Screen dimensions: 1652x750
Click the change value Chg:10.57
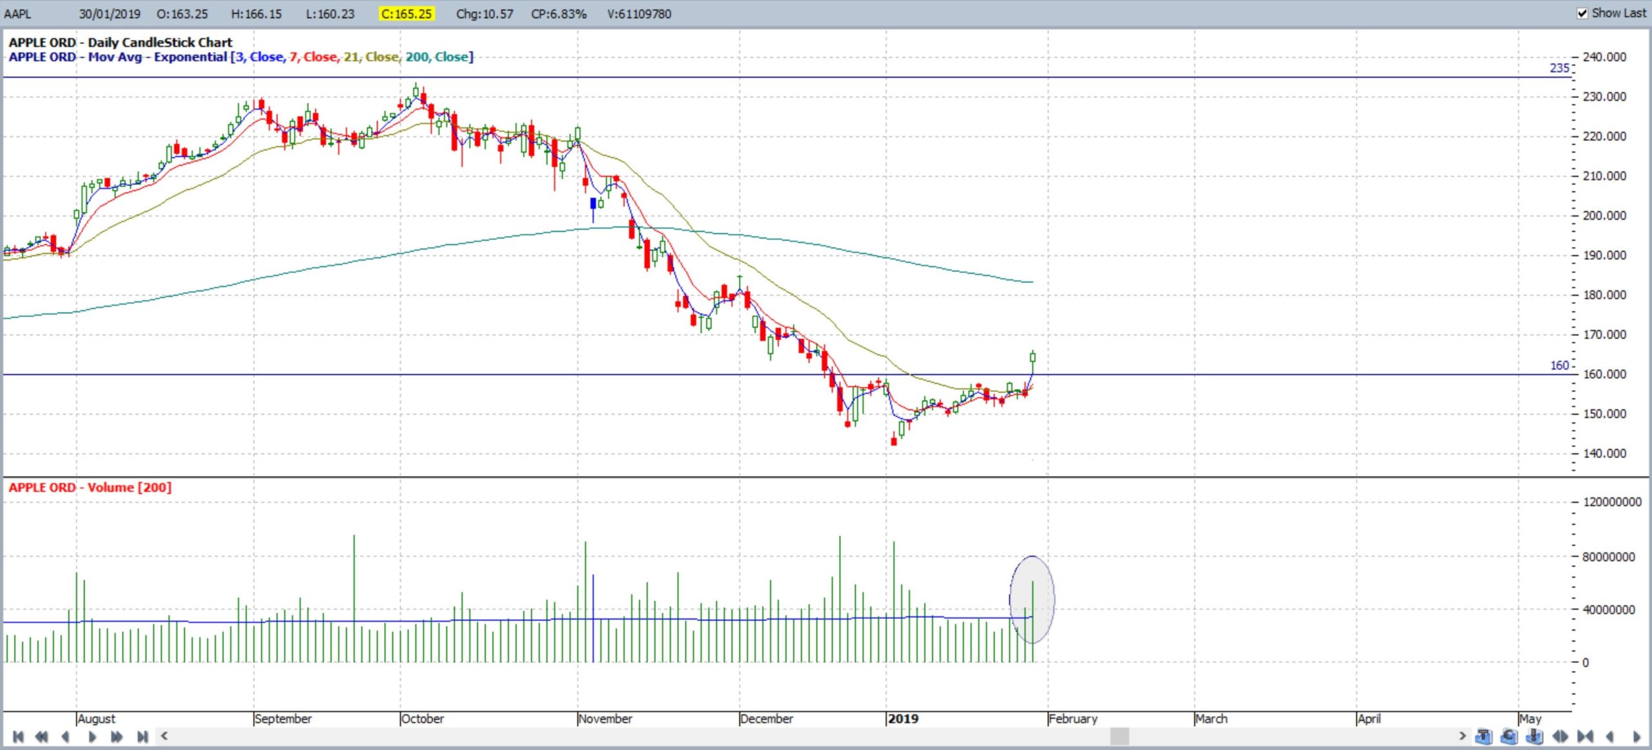pyautogui.click(x=485, y=14)
